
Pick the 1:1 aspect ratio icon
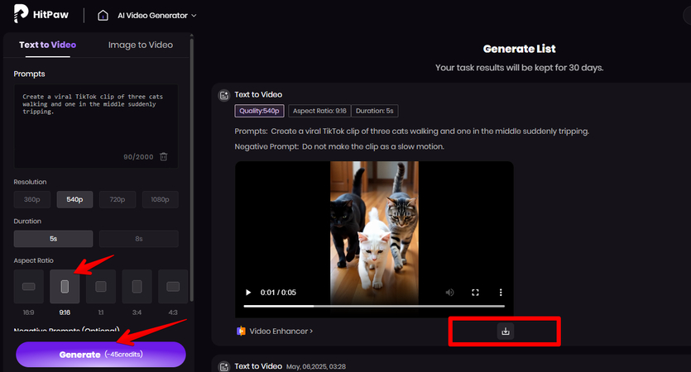[x=101, y=287]
